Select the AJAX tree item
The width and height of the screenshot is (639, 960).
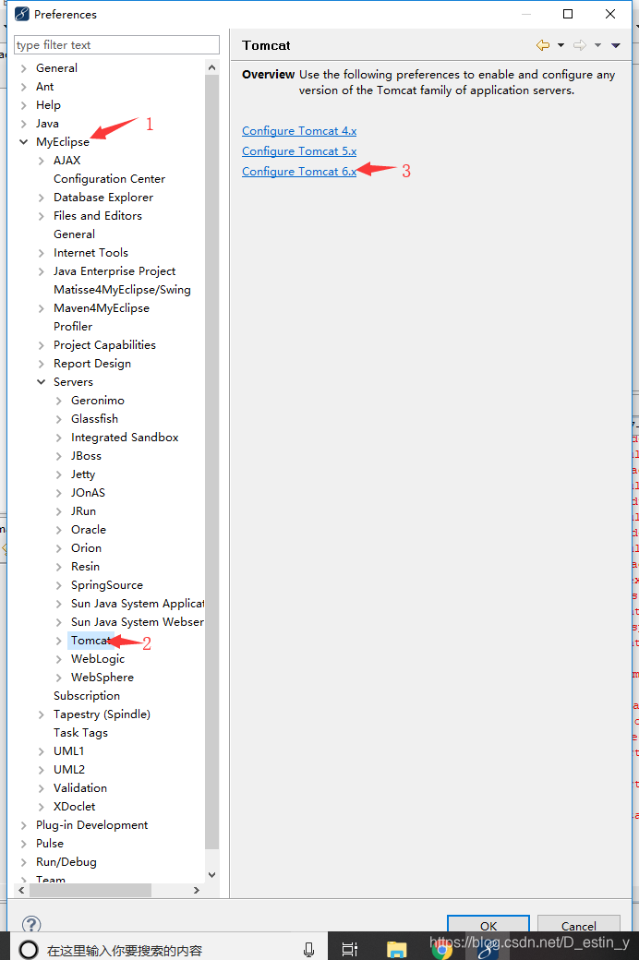pos(66,160)
